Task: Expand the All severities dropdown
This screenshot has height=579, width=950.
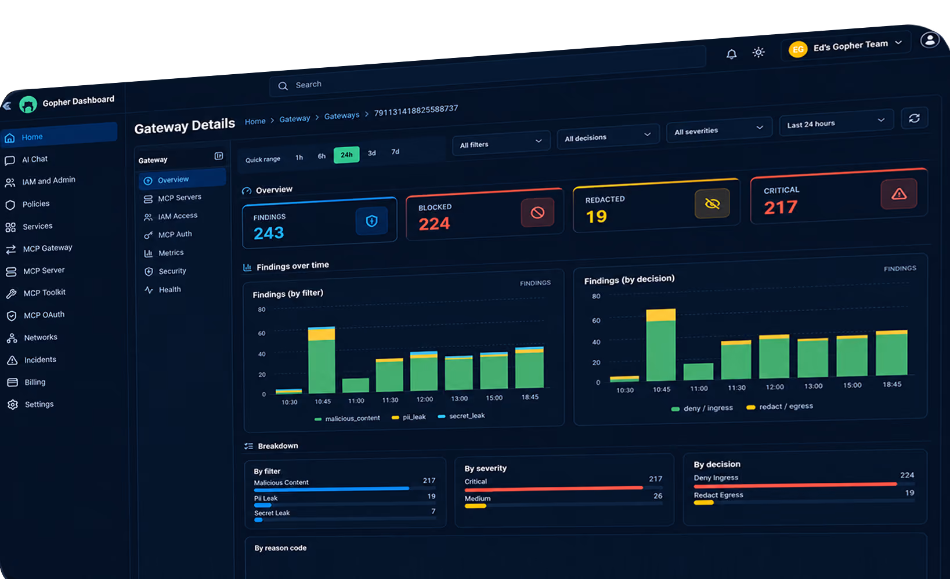Action: pos(719,129)
